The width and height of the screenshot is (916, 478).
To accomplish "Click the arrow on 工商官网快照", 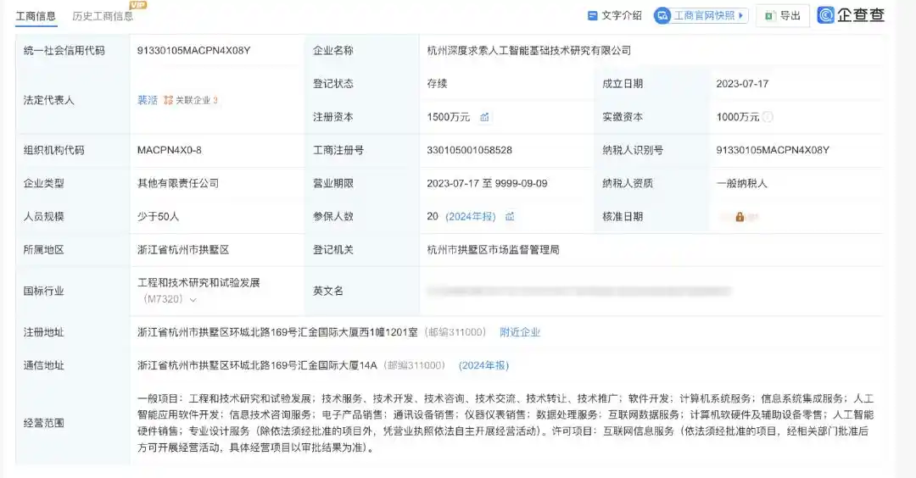I will pos(740,16).
